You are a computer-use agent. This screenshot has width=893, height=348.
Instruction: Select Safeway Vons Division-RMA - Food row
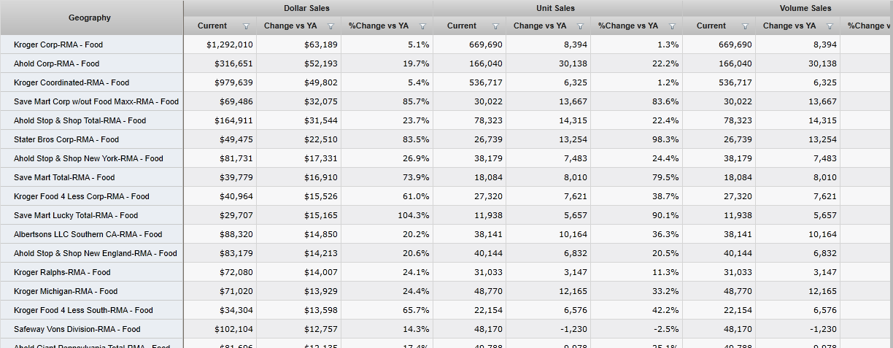point(77,329)
